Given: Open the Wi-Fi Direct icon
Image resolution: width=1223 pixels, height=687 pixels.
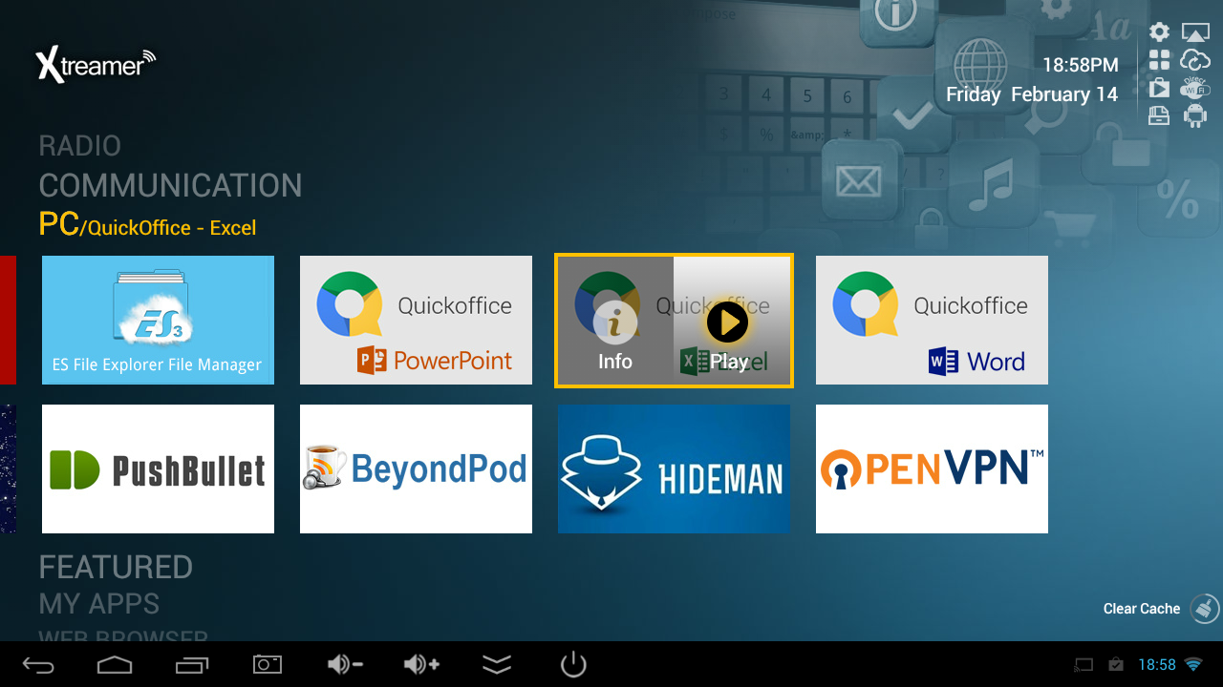Looking at the screenshot, I should (x=1195, y=88).
